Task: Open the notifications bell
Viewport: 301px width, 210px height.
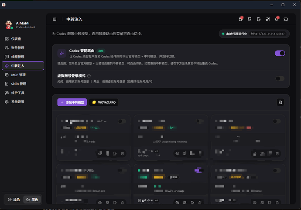Action: coord(277,19)
